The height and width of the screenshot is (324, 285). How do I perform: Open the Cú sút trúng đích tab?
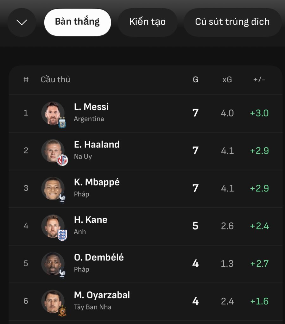pos(232,22)
